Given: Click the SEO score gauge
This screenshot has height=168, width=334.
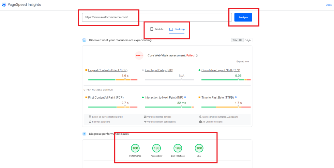Looking at the screenshot, I should click(199, 148).
